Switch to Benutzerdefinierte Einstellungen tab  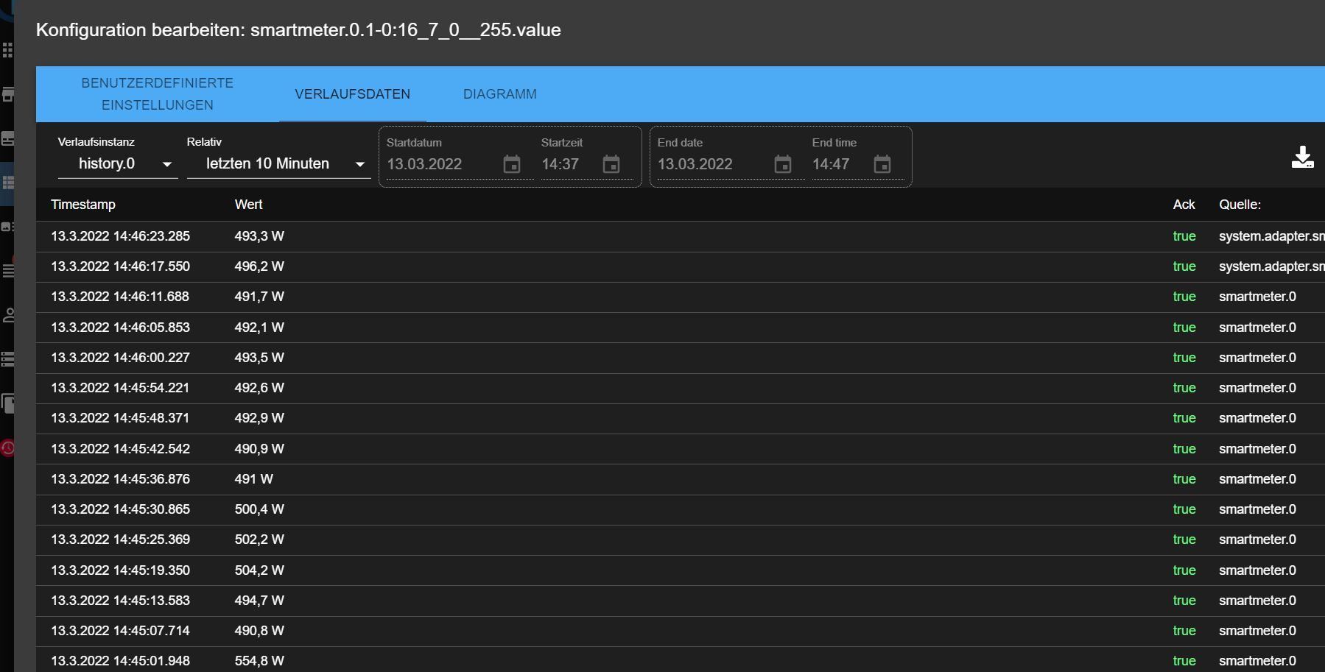[158, 94]
